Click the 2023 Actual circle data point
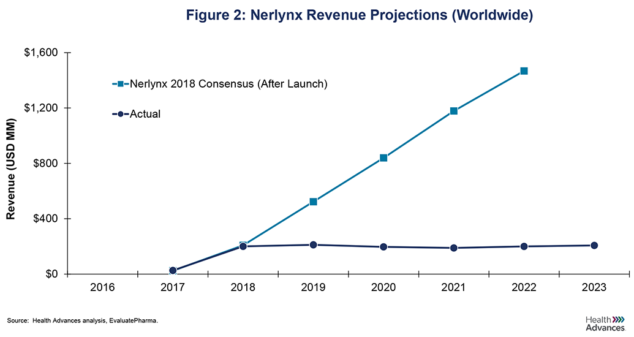The image size is (634, 337). 594,245
